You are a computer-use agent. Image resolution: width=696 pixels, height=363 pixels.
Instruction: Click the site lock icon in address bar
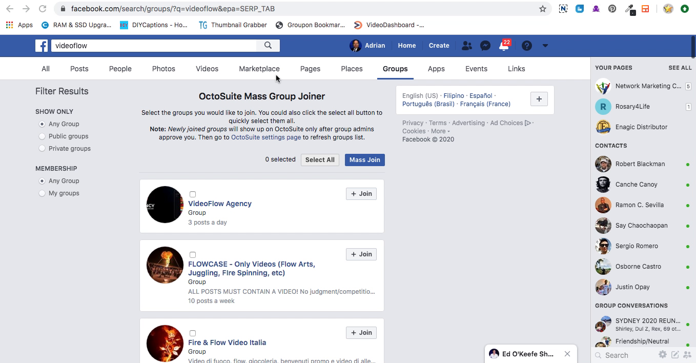[63, 9]
